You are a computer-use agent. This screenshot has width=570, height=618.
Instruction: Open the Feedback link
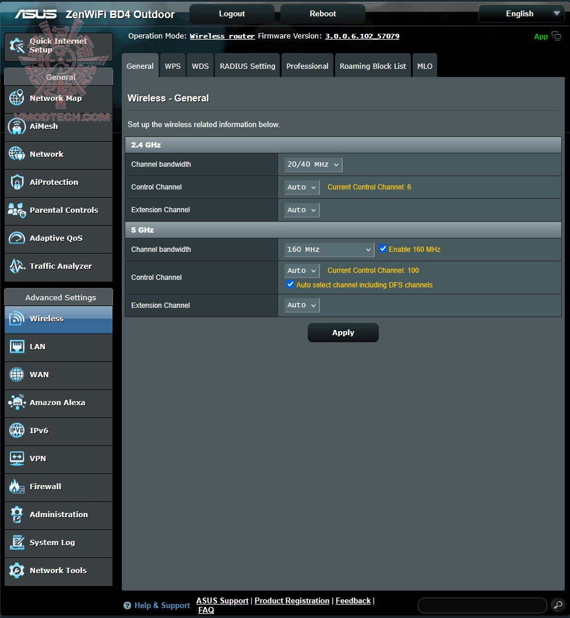(353, 601)
